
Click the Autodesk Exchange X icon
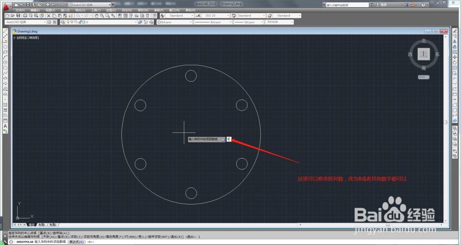click(407, 5)
